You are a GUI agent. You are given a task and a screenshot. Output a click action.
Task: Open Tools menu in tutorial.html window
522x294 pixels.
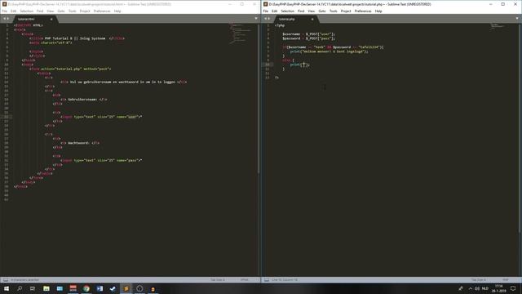[x=73, y=11]
